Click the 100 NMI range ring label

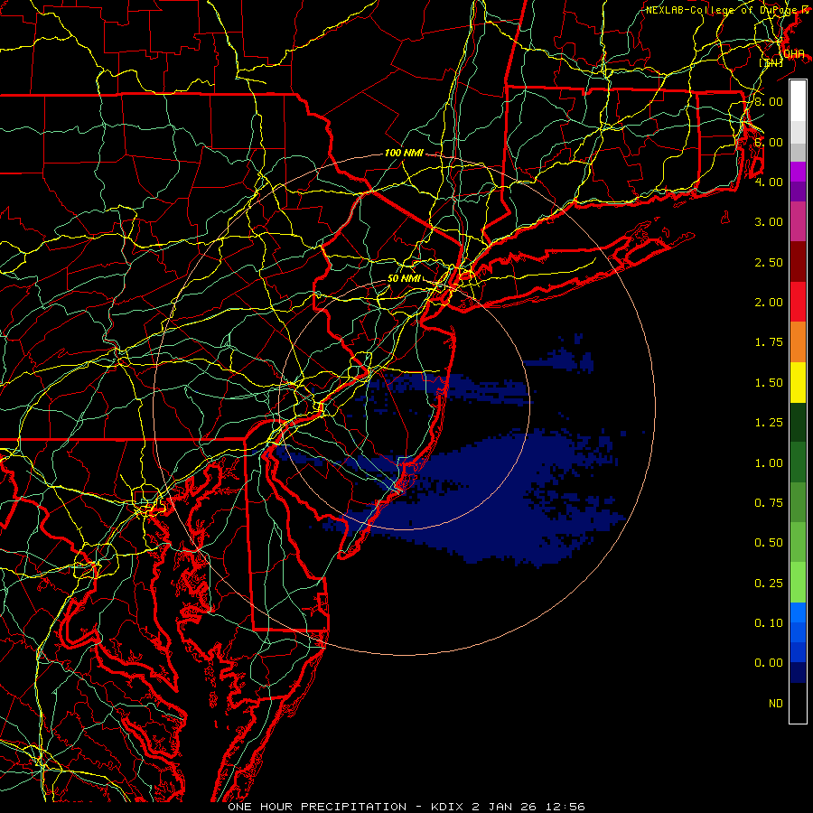(404, 154)
